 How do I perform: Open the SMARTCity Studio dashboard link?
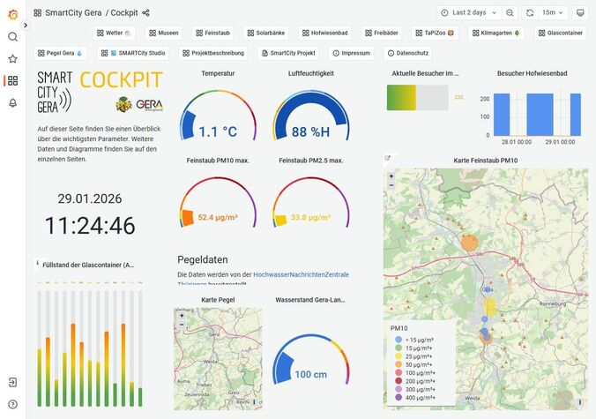coord(132,53)
